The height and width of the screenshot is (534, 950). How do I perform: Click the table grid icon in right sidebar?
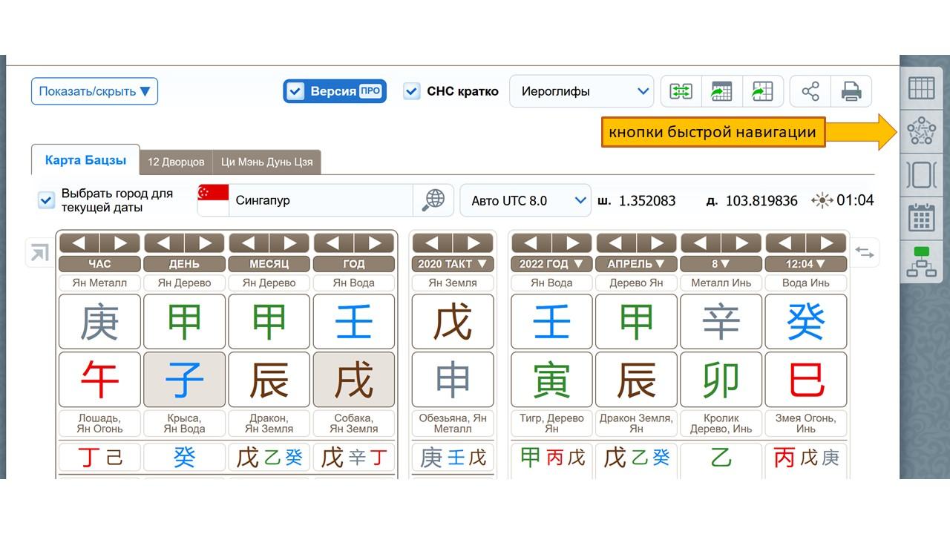point(921,88)
